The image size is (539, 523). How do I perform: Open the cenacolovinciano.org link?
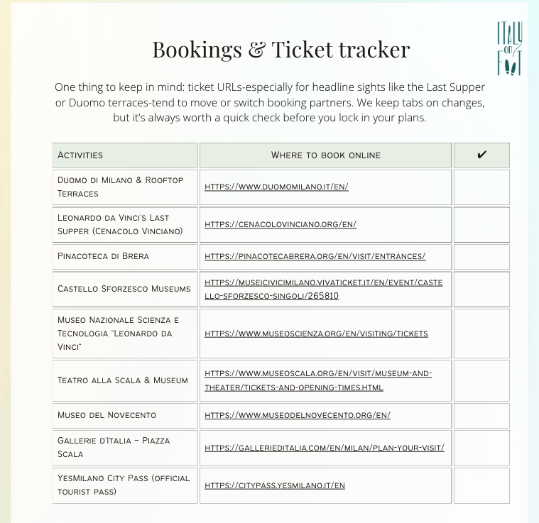(281, 224)
